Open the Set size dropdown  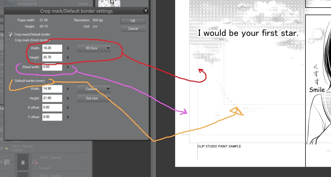pyautogui.click(x=93, y=98)
